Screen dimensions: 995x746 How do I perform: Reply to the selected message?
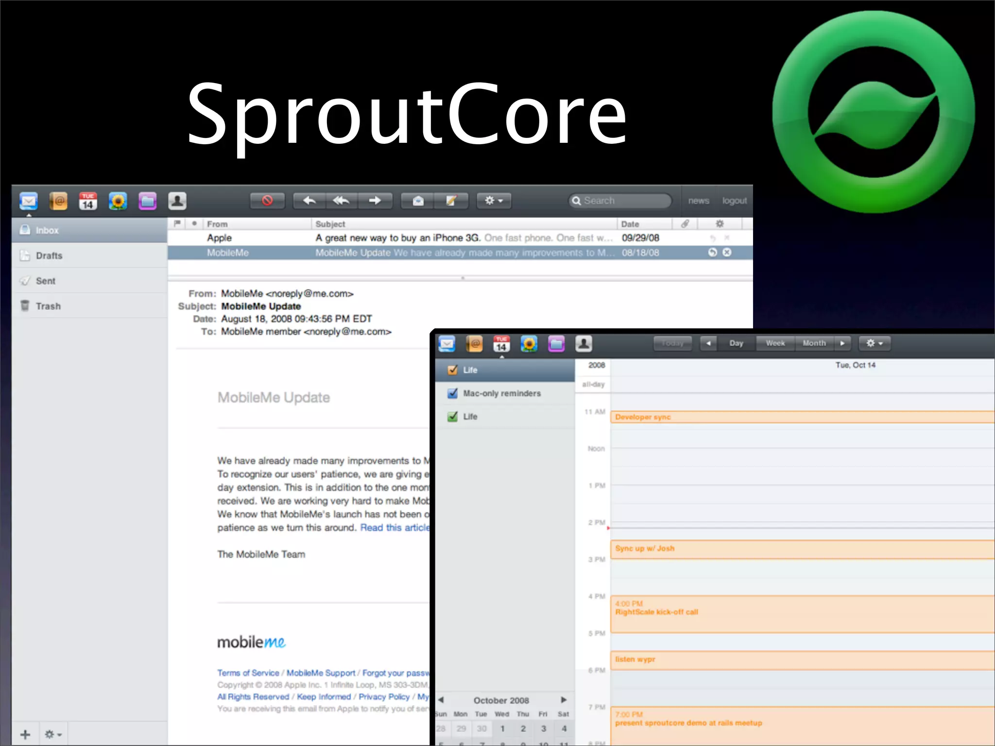coord(309,201)
